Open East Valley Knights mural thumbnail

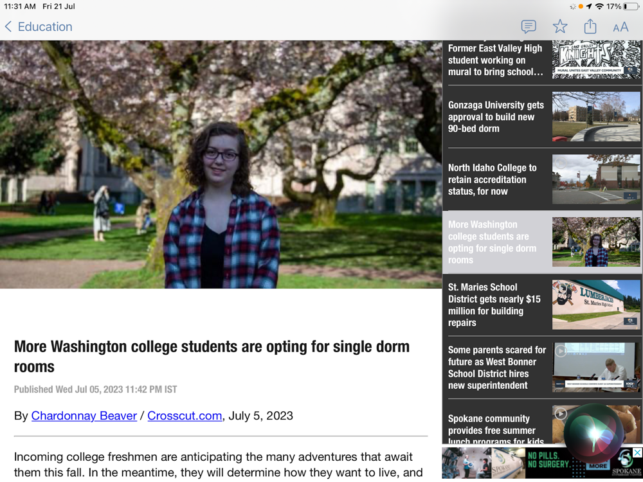pos(596,59)
